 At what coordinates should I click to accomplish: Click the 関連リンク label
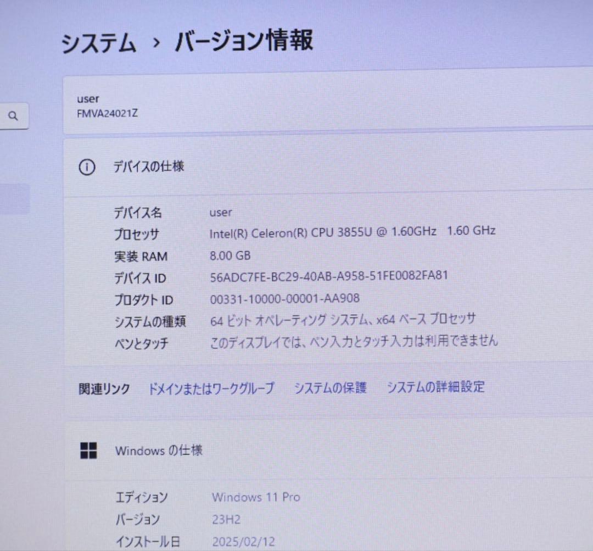[104, 389]
